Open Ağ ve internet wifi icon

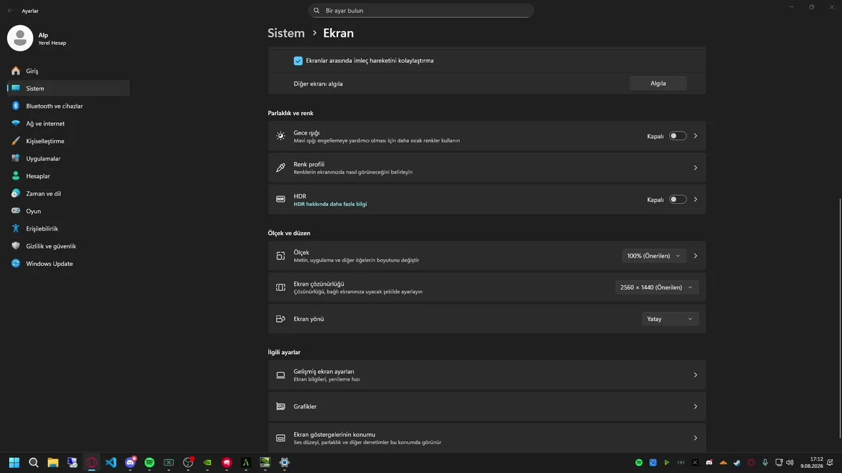(16, 124)
